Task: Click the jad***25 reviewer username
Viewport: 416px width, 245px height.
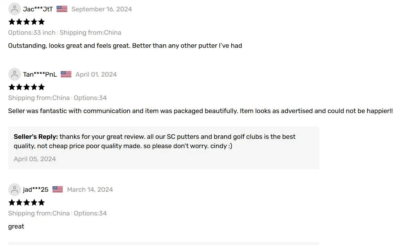Action: pyautogui.click(x=36, y=190)
